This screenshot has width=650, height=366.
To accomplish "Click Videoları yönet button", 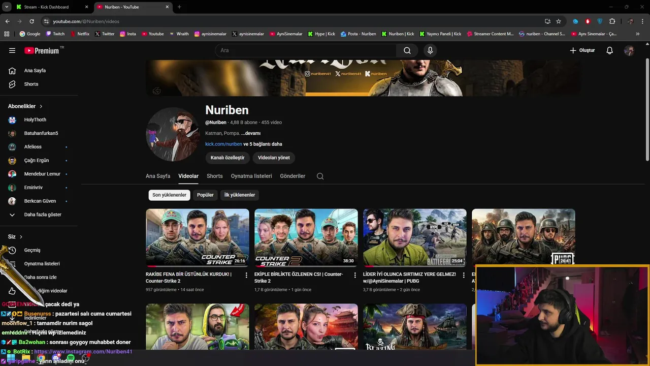I will 274,158.
